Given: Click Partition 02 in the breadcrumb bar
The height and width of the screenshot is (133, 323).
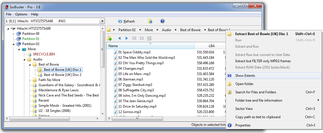Looking at the screenshot, I should tap(127, 30).
